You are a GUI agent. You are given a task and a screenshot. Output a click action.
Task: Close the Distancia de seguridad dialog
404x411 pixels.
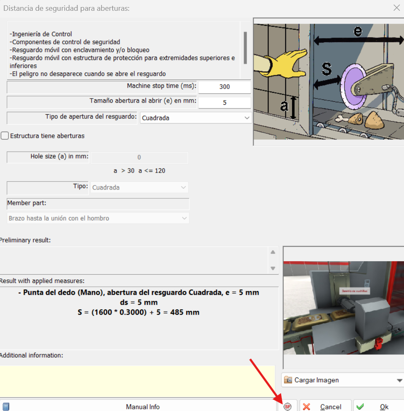pos(397,8)
